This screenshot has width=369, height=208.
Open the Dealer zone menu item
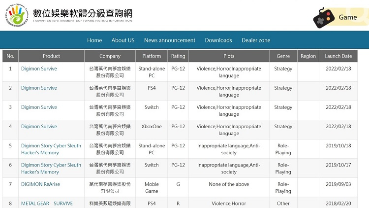(x=256, y=40)
